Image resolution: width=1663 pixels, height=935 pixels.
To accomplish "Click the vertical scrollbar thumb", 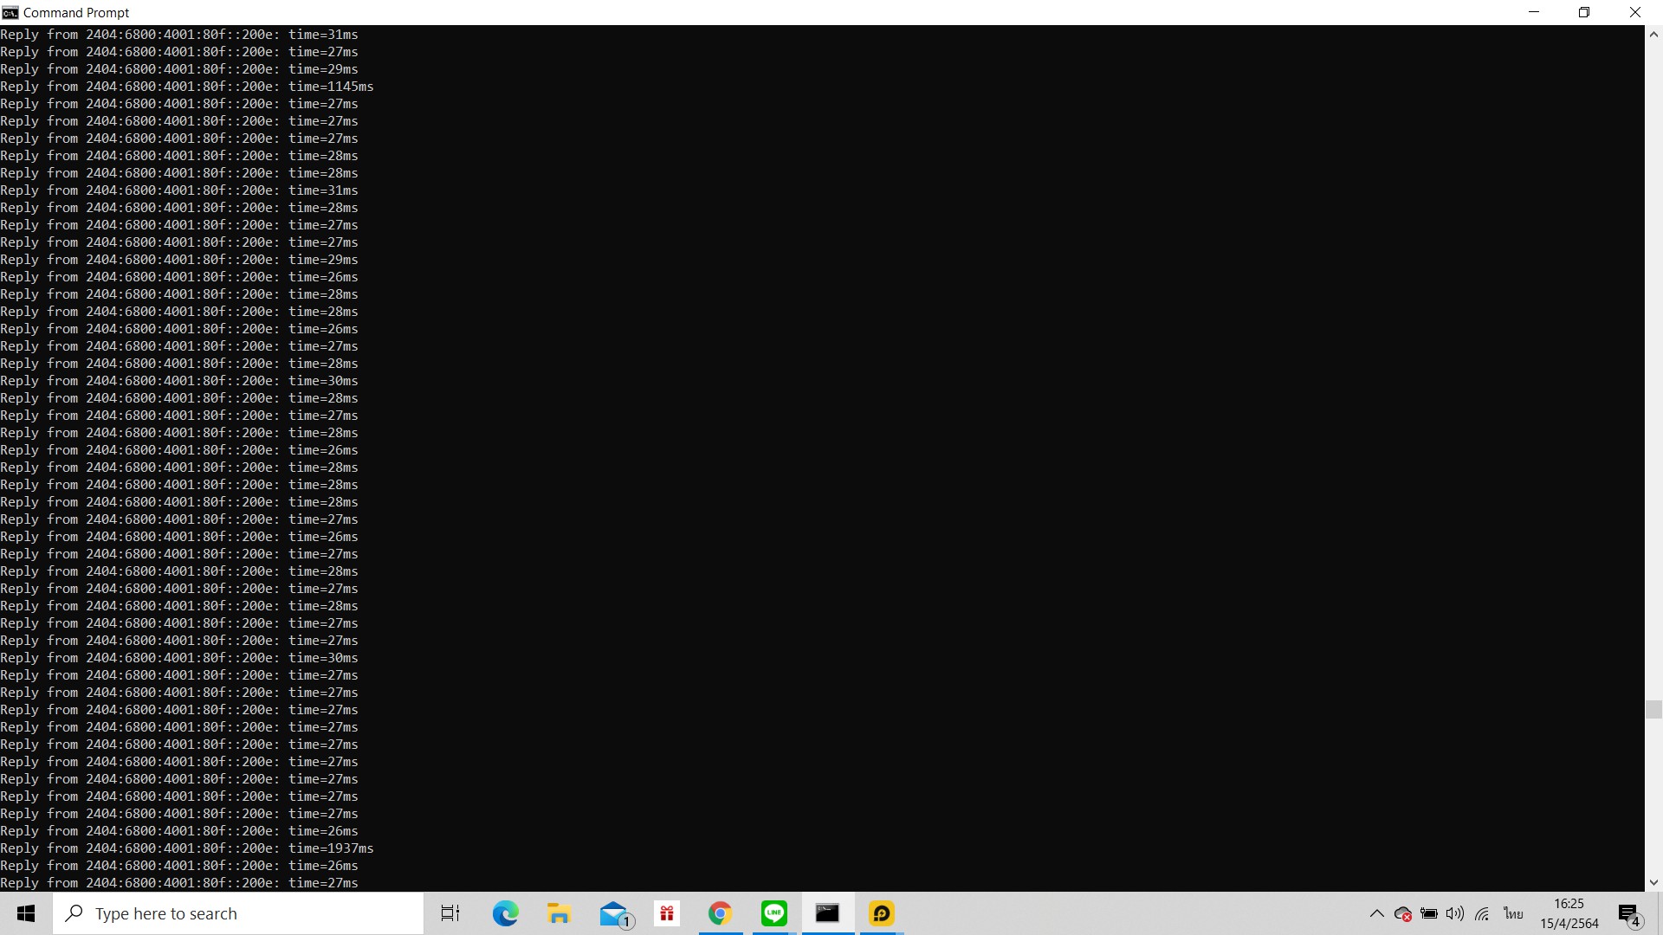I will click(x=1653, y=709).
